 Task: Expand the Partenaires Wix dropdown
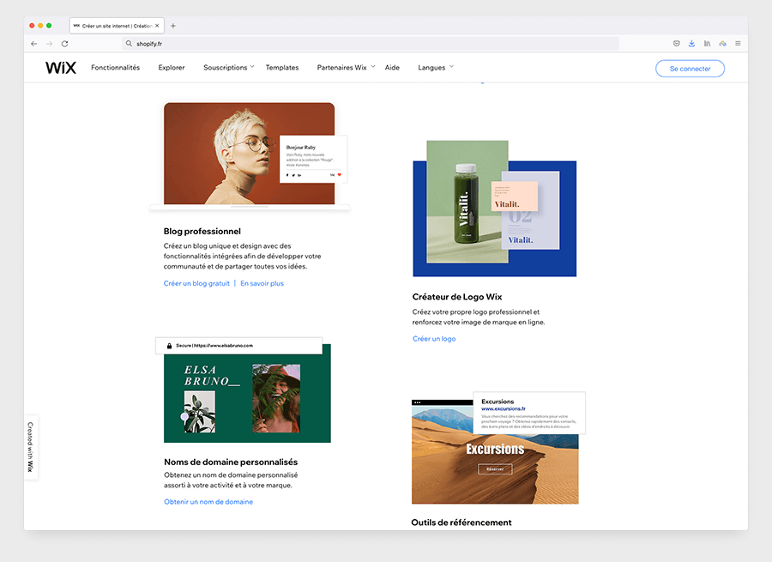pos(346,68)
